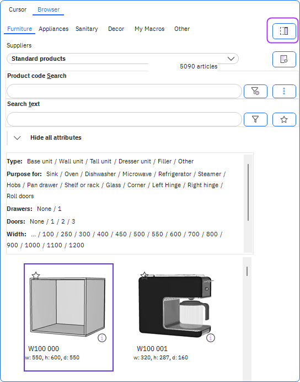The width and height of the screenshot is (300, 382).
Task: Filter Purpose for Dishwasher
Action: click(100, 174)
